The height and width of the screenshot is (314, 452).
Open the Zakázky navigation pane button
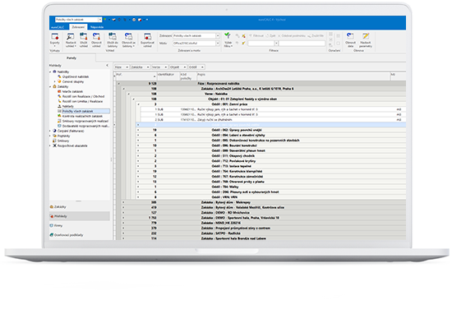coord(80,207)
